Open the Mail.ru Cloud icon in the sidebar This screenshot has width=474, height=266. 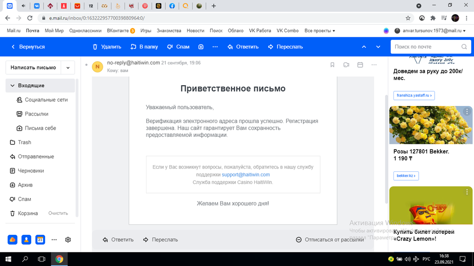point(12,239)
